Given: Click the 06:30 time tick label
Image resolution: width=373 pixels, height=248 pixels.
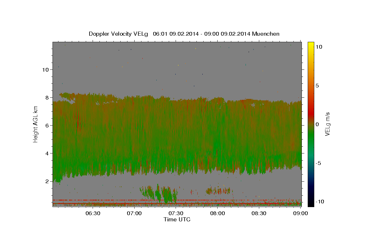Looking at the screenshot, I should click(93, 213).
